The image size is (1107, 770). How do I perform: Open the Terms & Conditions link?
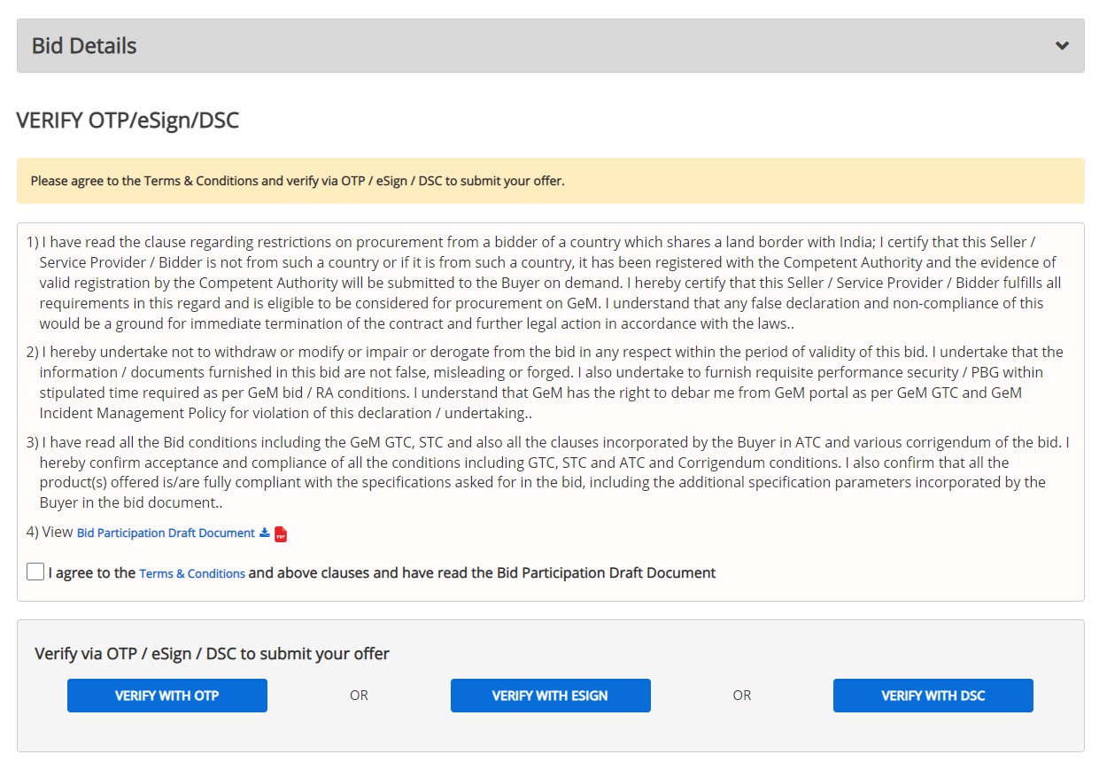[x=192, y=573]
